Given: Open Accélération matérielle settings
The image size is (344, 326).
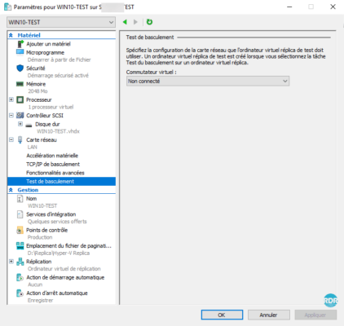Looking at the screenshot, I should [52, 156].
